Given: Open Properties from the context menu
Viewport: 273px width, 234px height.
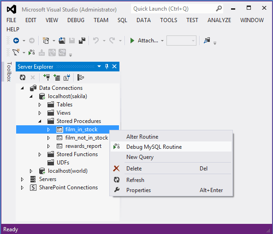Looking at the screenshot, I should coord(171,190).
